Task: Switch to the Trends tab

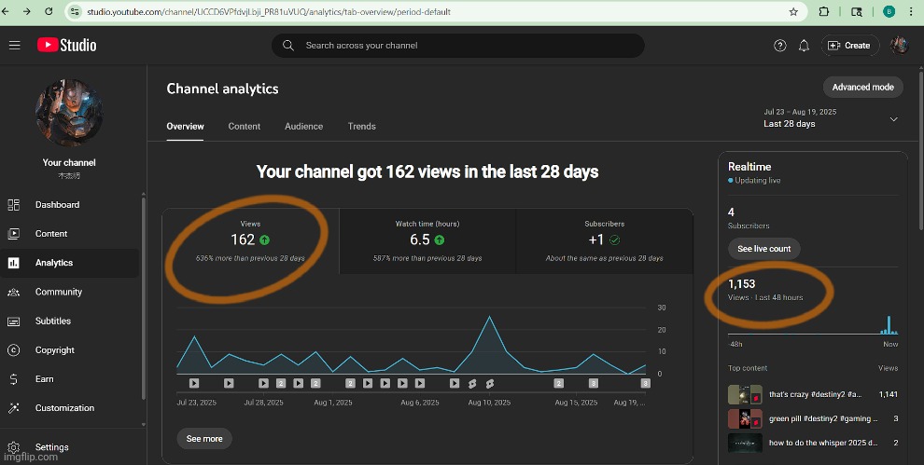Action: (362, 126)
